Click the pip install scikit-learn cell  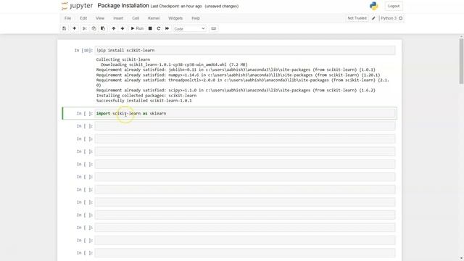point(245,50)
